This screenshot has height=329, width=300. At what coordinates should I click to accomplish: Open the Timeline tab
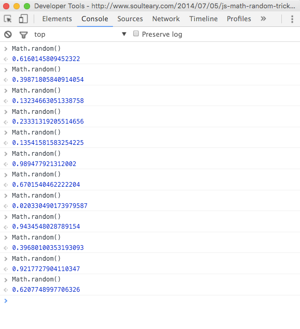204,19
